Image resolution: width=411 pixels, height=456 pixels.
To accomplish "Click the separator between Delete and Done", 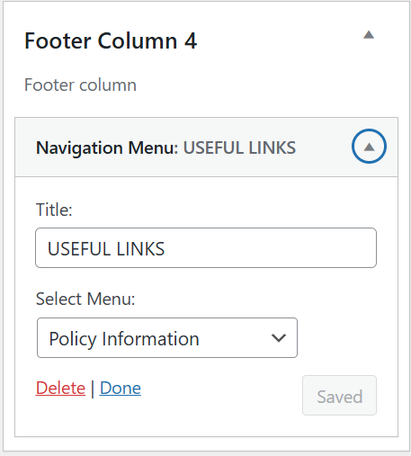I will click(x=93, y=389).
